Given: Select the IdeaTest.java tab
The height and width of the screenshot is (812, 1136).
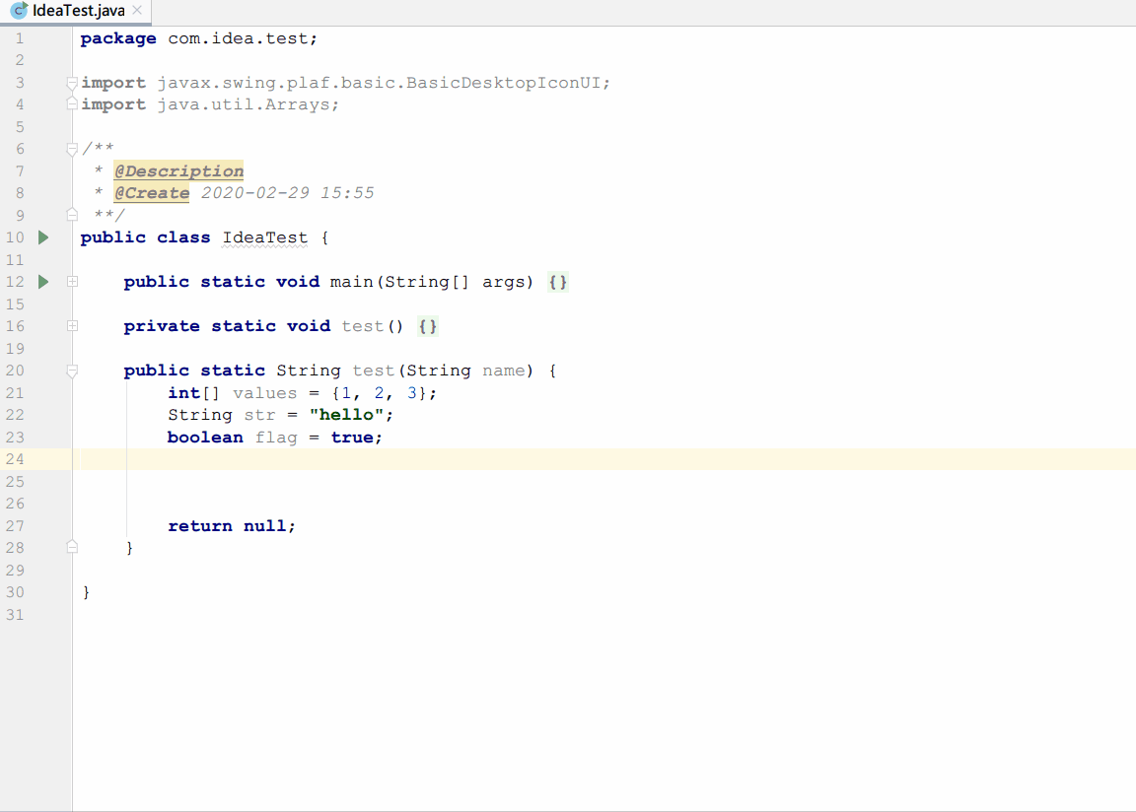Looking at the screenshot, I should [x=75, y=11].
